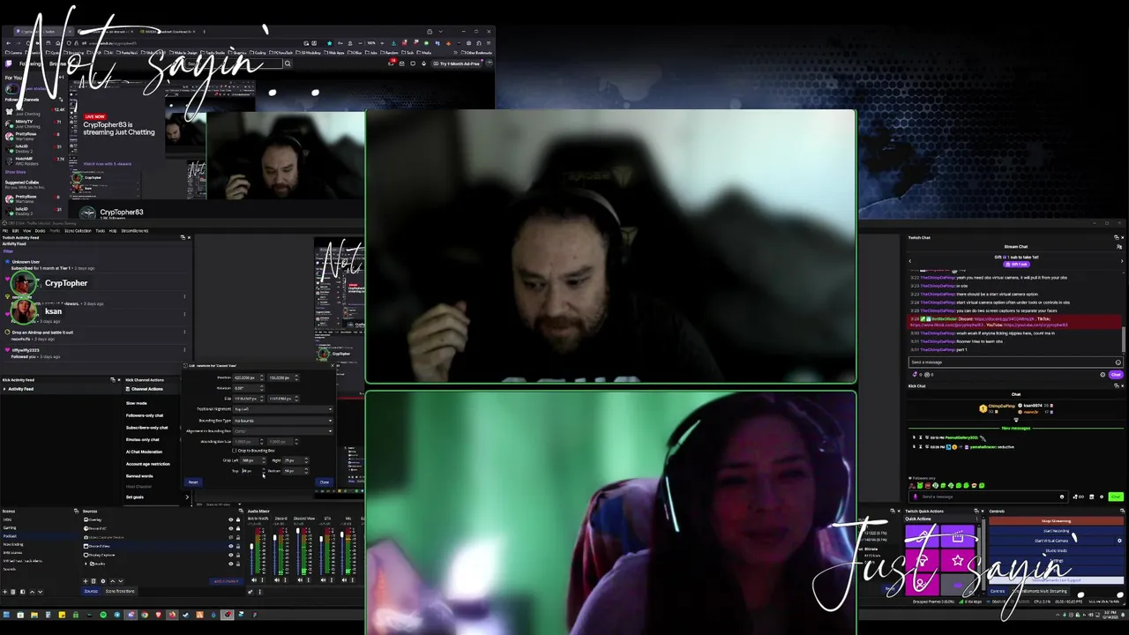Add a new scene with plus icon
Screen dimensions: 1129x635
(x=4, y=592)
